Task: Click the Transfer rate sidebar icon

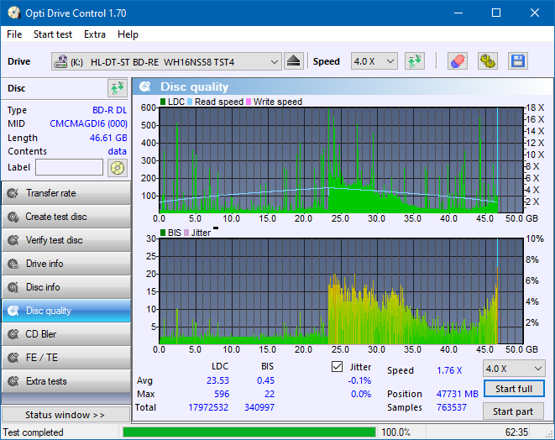Action: pos(13,193)
